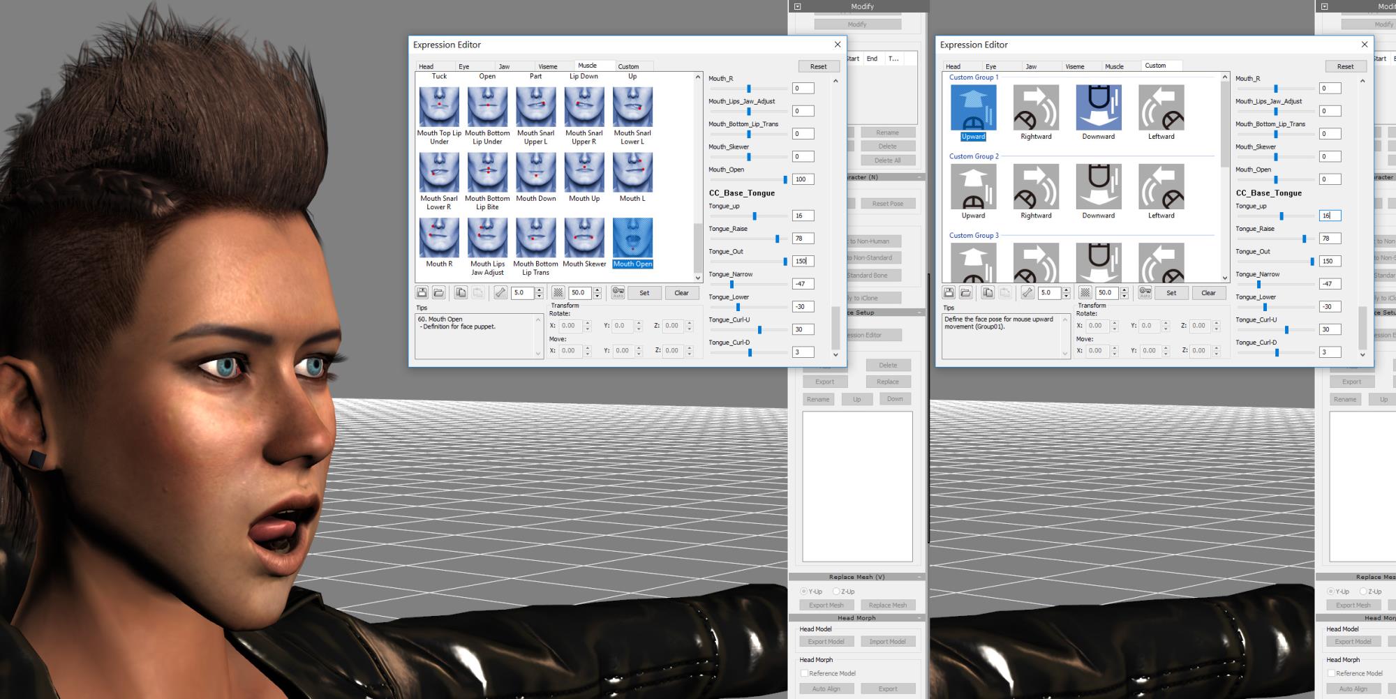Toggle the Auto key icon in left Expression Editor
This screenshot has width=1396, height=699.
click(618, 293)
